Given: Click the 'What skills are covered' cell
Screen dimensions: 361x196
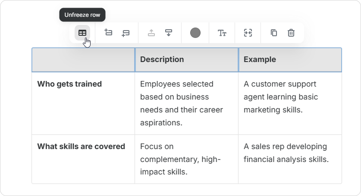Looking at the screenshot, I should (x=81, y=146).
